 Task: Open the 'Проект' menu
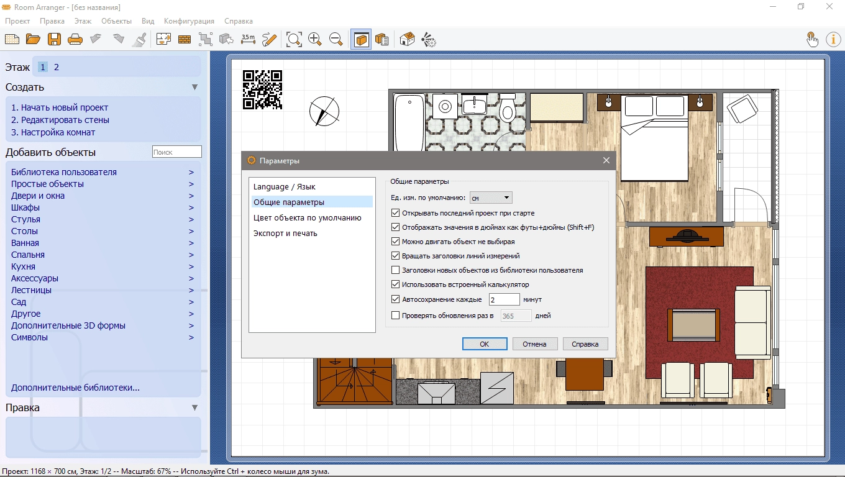pos(17,21)
